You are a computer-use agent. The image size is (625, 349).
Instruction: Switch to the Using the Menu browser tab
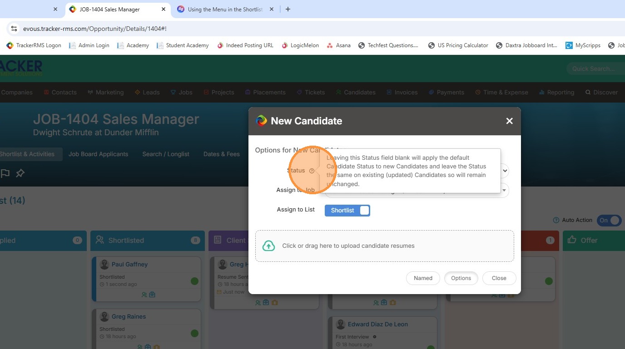point(226,9)
